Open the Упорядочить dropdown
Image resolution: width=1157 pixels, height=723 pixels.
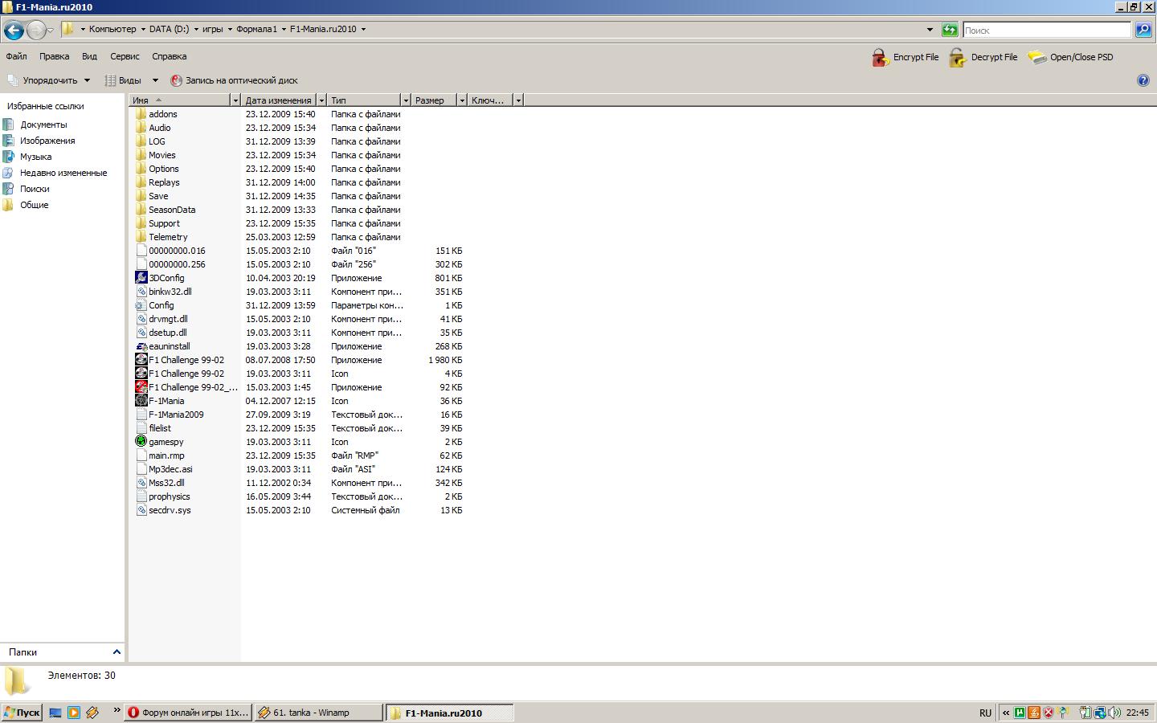coord(49,80)
